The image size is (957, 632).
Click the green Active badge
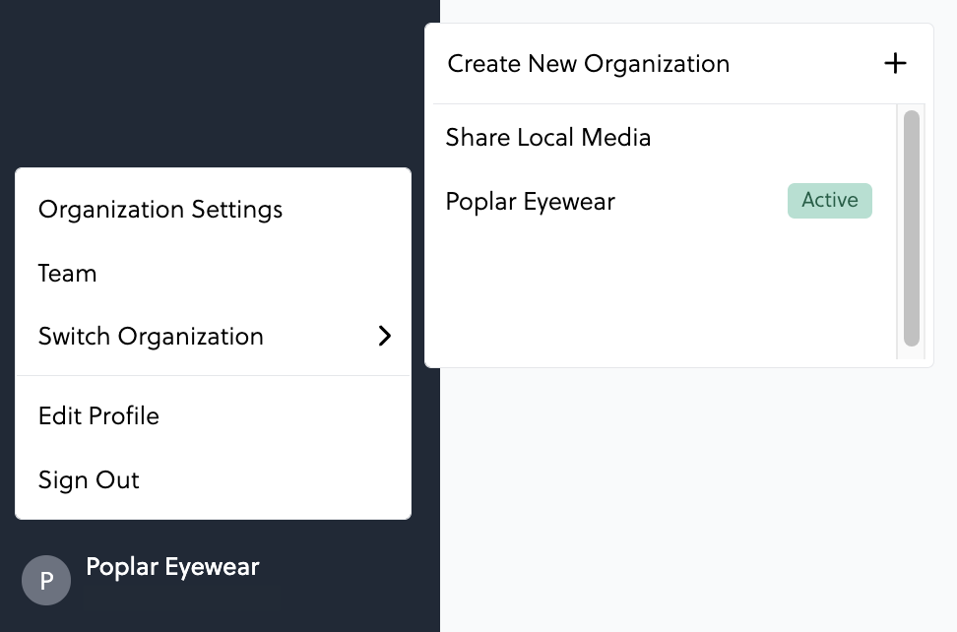[x=829, y=201]
